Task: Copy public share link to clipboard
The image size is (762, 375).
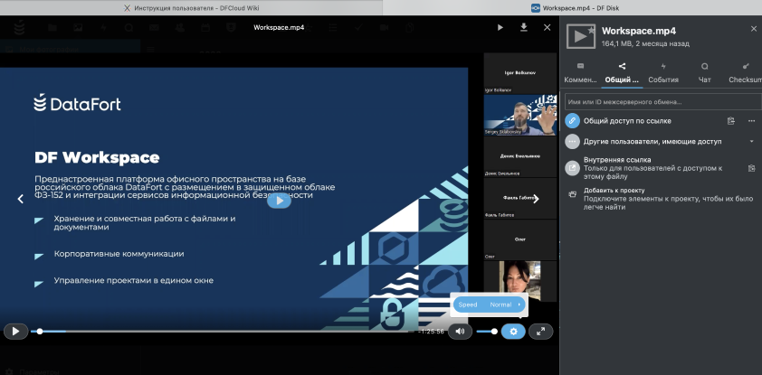Action: [x=731, y=121]
